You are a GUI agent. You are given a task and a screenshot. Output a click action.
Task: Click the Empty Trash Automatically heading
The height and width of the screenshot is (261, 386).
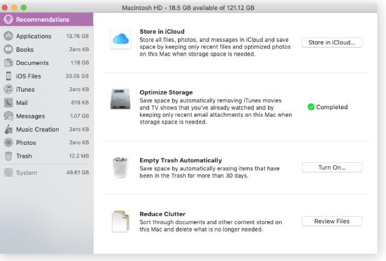[x=181, y=160]
